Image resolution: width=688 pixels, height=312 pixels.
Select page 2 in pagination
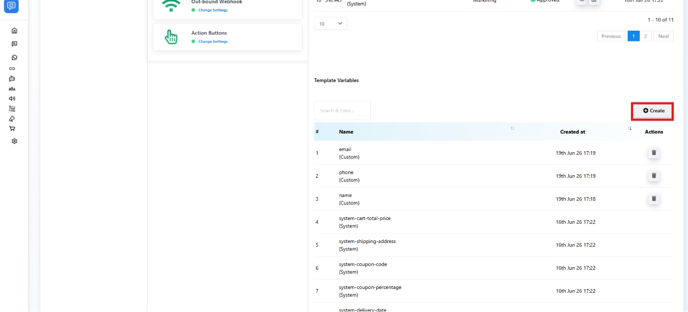pos(645,36)
